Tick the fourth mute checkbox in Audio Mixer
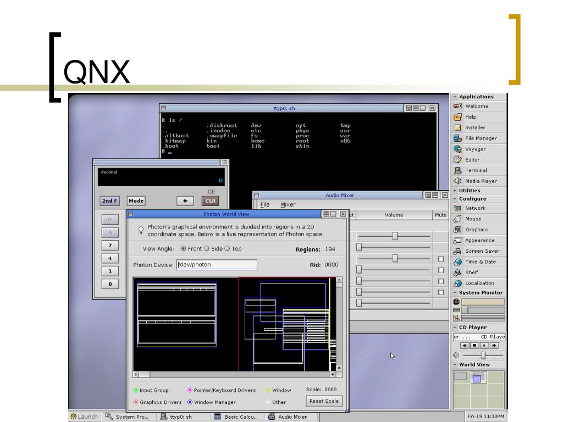Screen dimensions: 563x422 441,292
